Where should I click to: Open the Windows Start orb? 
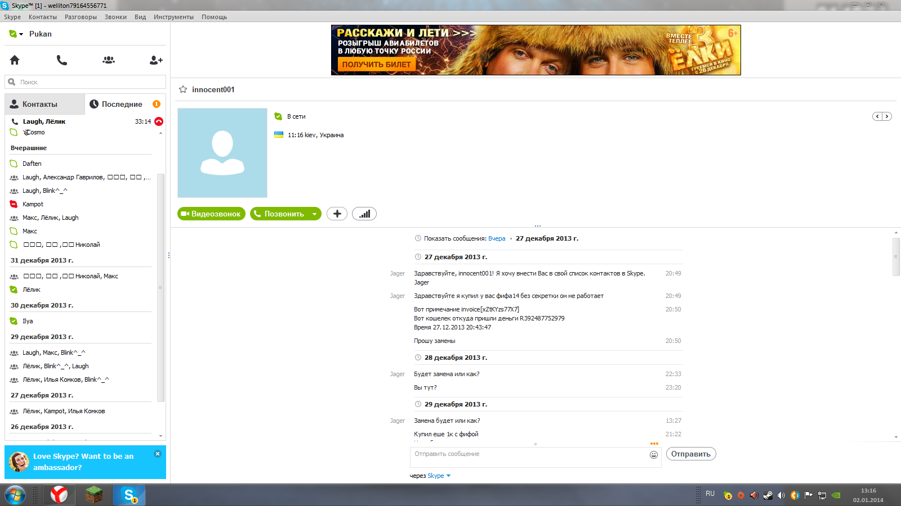point(15,495)
